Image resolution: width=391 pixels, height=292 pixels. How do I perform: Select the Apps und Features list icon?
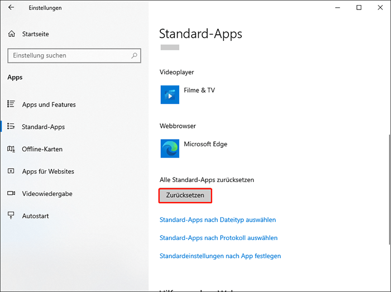(x=11, y=104)
